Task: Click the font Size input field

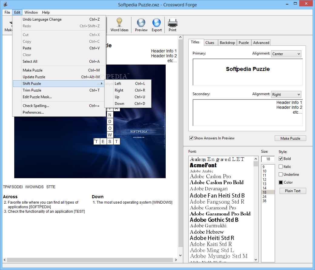Action: point(268,159)
